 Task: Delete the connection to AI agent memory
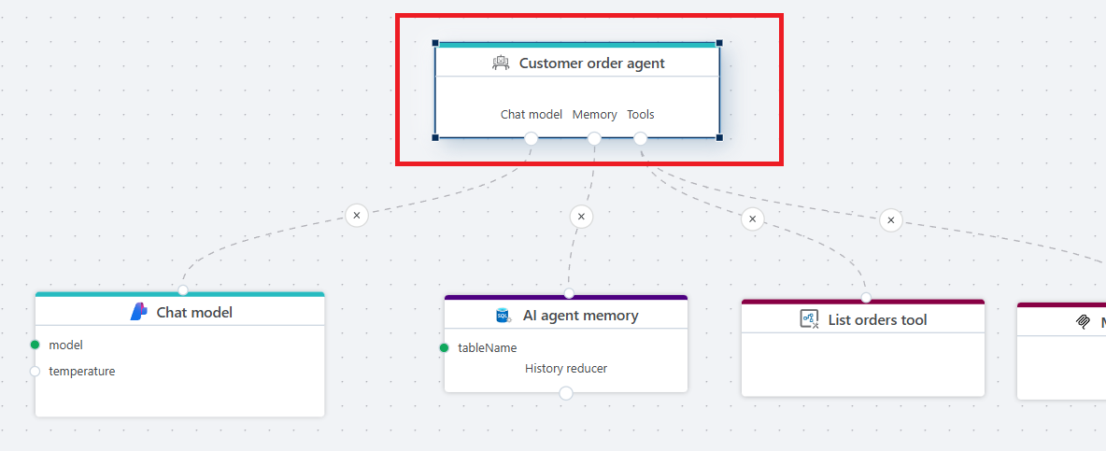[x=581, y=217]
